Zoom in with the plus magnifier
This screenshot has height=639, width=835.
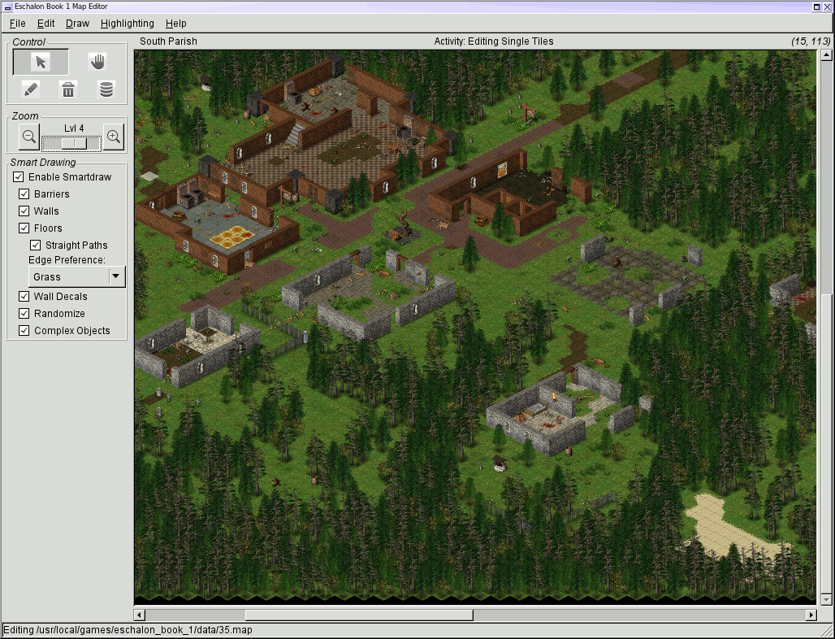(x=114, y=137)
